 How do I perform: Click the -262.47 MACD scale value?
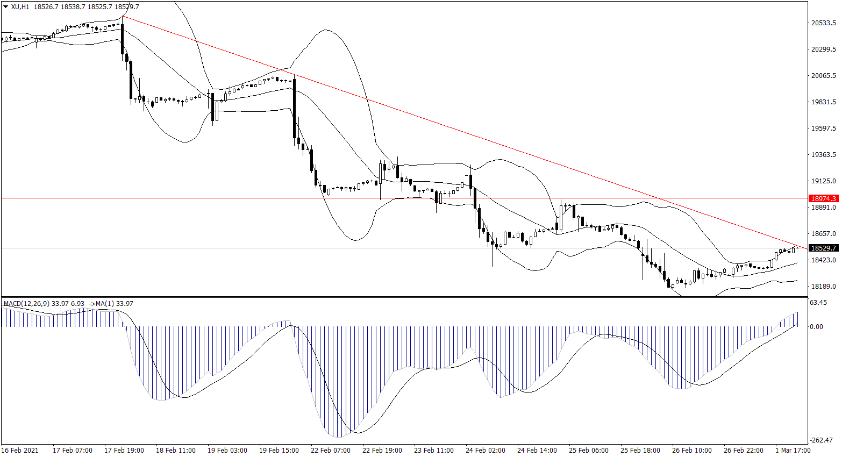(821, 440)
